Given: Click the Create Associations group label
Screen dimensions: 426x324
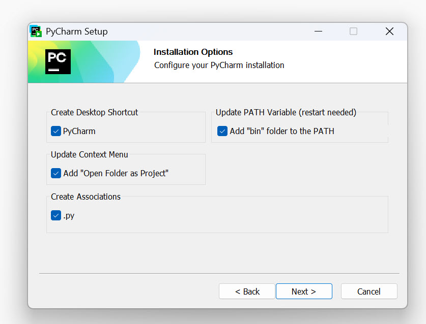Looking at the screenshot, I should pos(86,197).
